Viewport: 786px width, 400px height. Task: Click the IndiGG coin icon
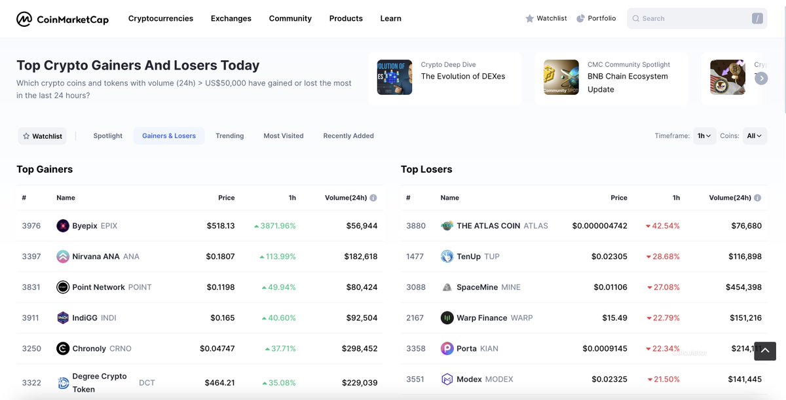coord(63,318)
